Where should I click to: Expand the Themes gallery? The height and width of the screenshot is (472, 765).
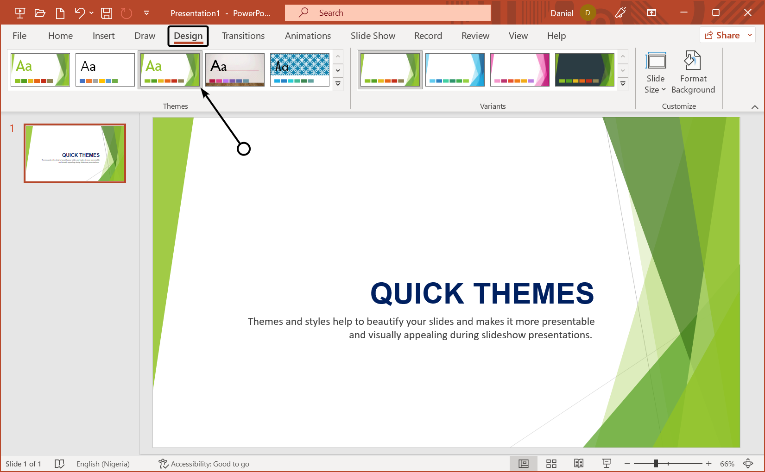[338, 84]
